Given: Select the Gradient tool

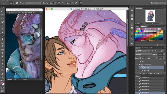Looking at the screenshot, I should 2,50.
